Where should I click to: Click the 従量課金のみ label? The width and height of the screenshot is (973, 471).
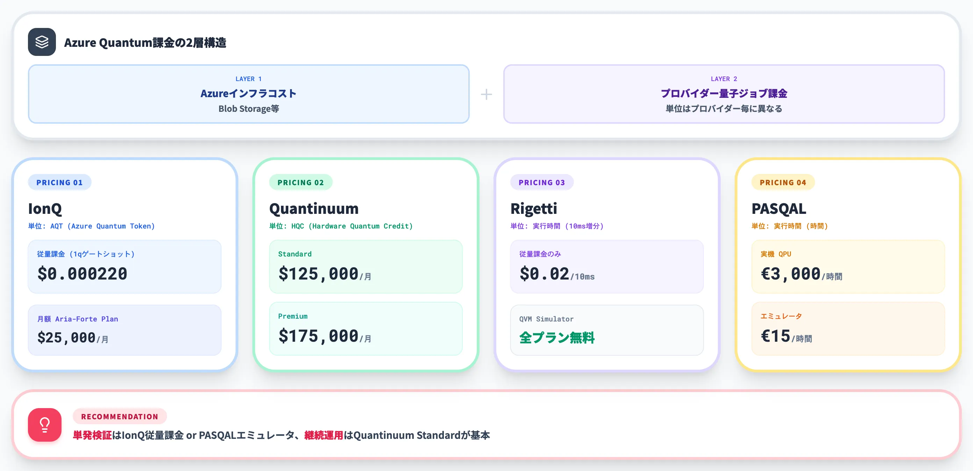540,254
